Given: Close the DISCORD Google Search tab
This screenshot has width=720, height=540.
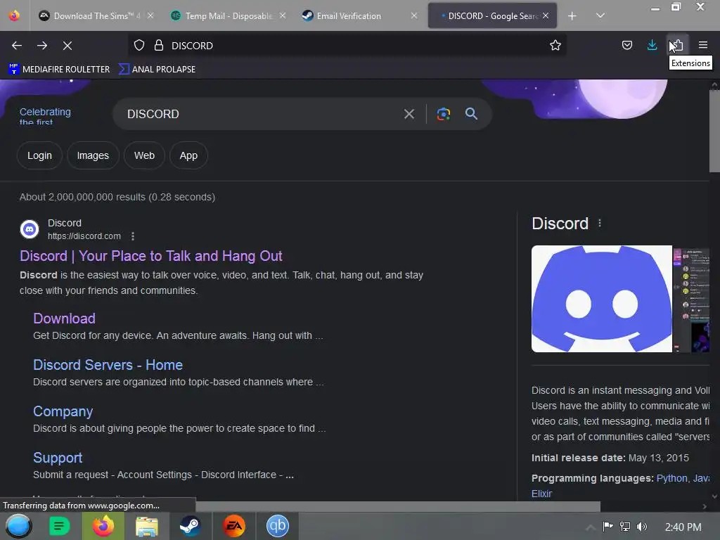Looking at the screenshot, I should (x=546, y=15).
